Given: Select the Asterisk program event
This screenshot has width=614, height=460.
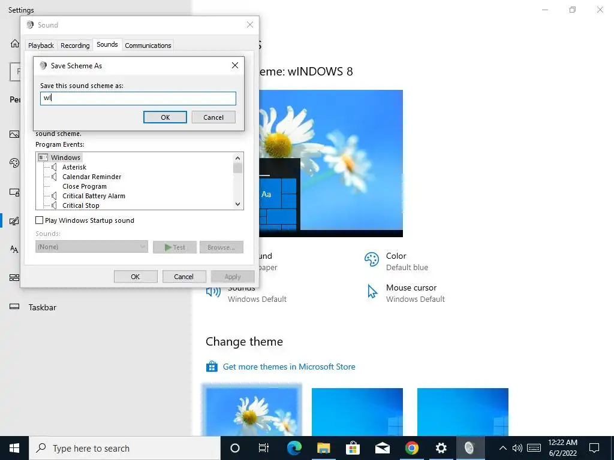Looking at the screenshot, I should point(74,167).
